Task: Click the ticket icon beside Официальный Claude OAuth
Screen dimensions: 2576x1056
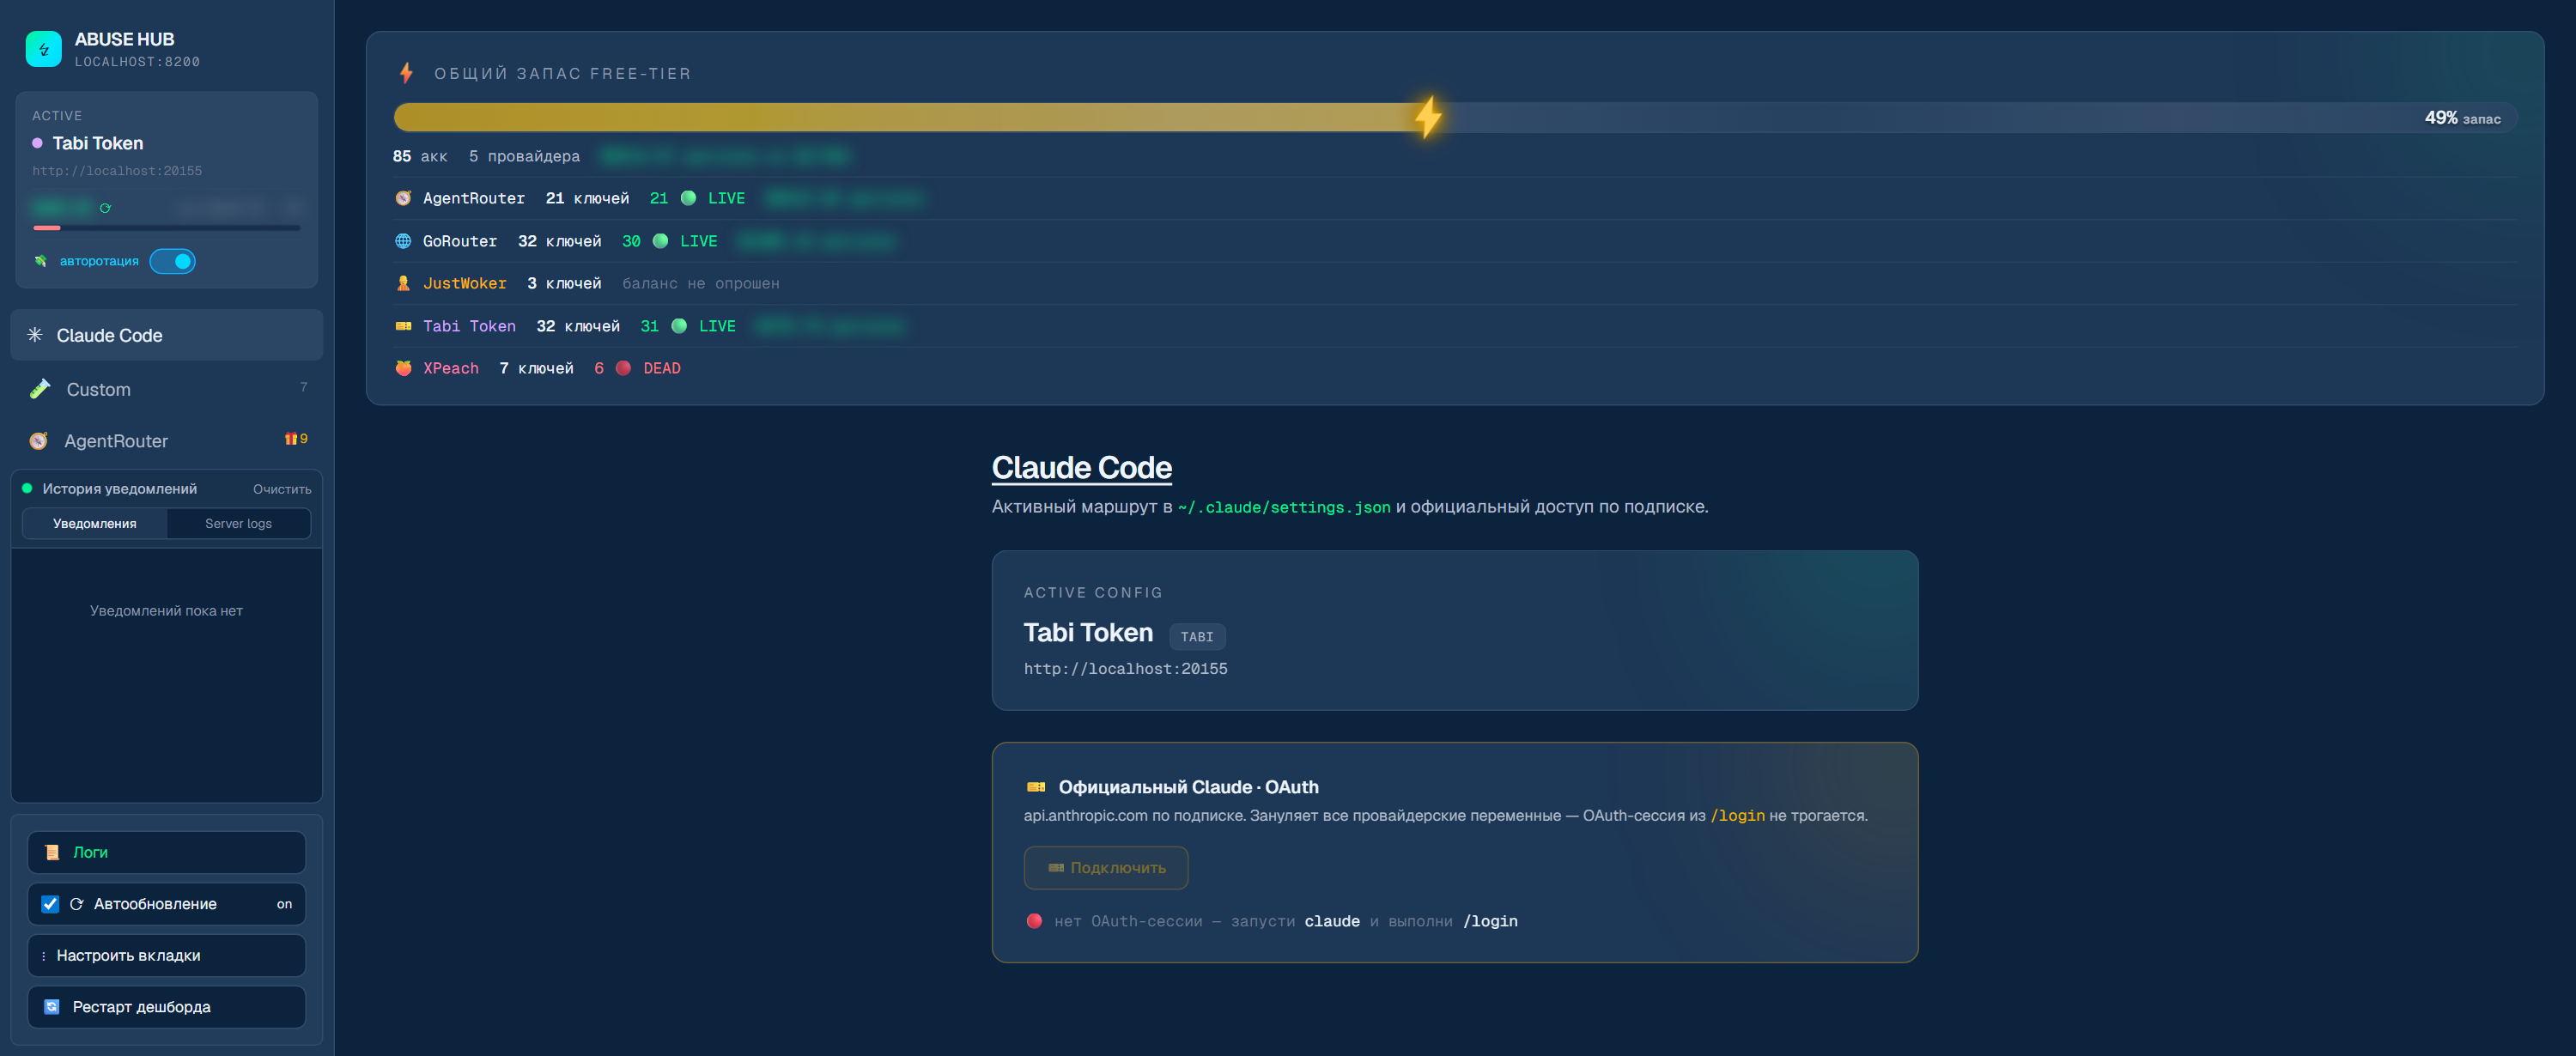Action: [1036, 787]
